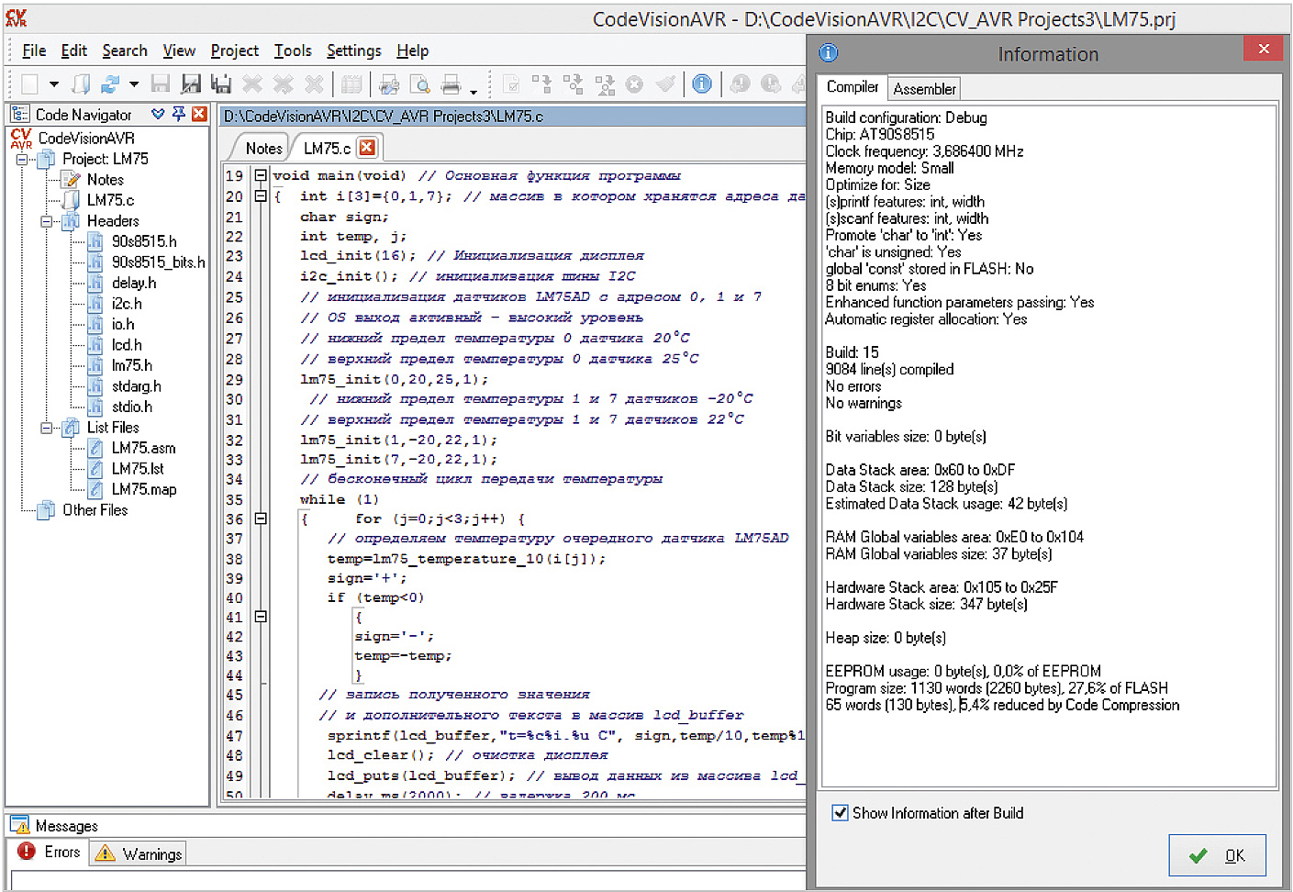Screen dimensions: 1293x892
Task: Click the Print Preview magnifier icon
Action: point(420,84)
